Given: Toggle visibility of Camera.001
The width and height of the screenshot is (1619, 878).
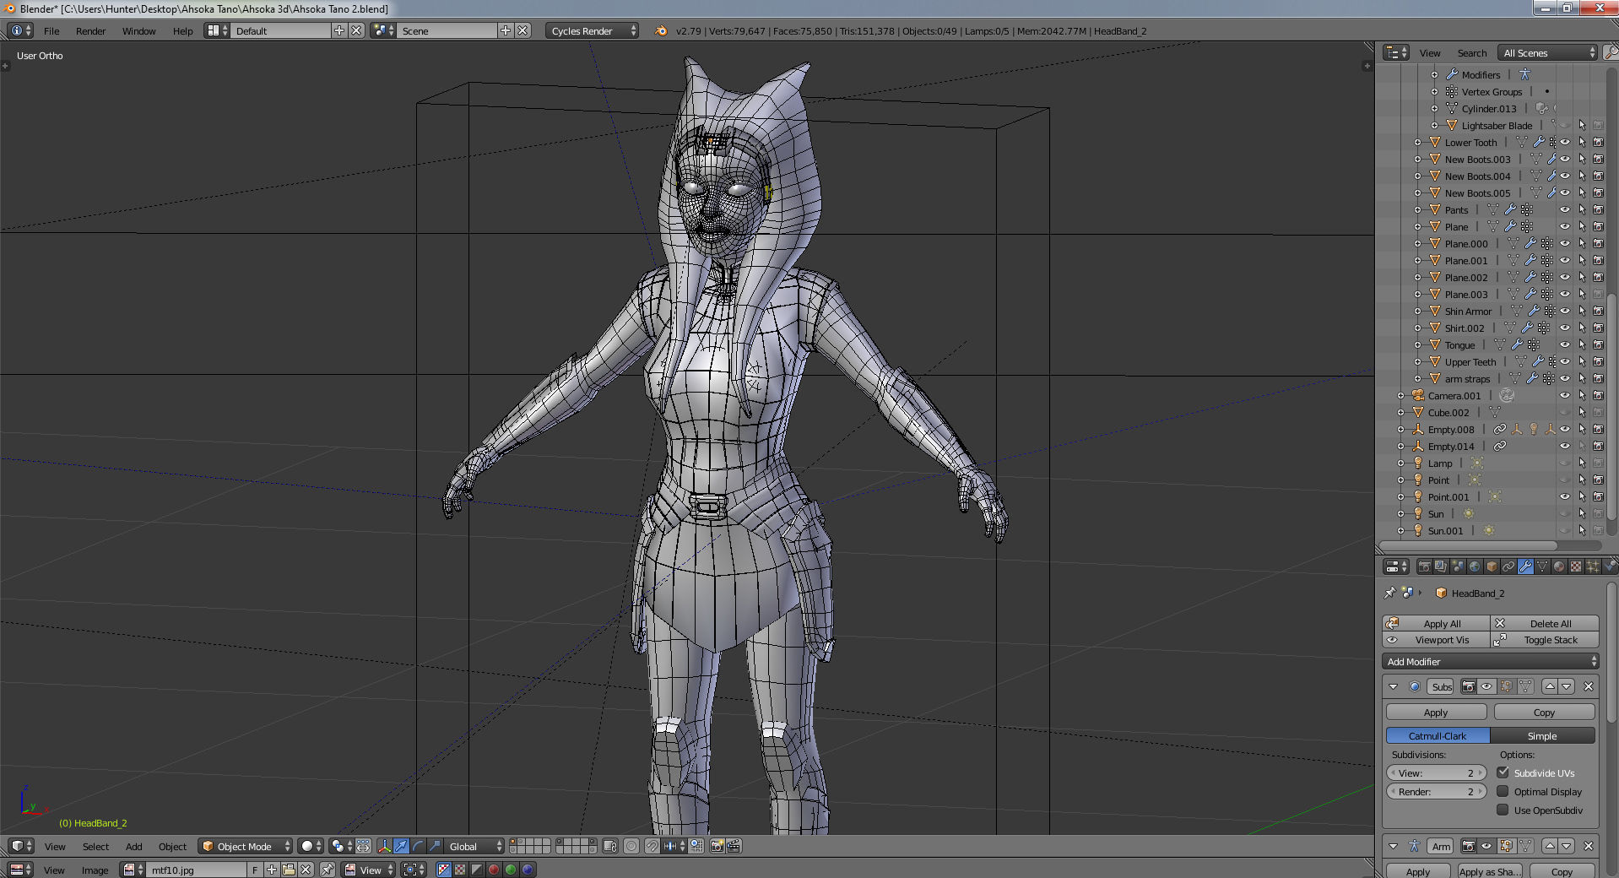Looking at the screenshot, I should (x=1564, y=395).
